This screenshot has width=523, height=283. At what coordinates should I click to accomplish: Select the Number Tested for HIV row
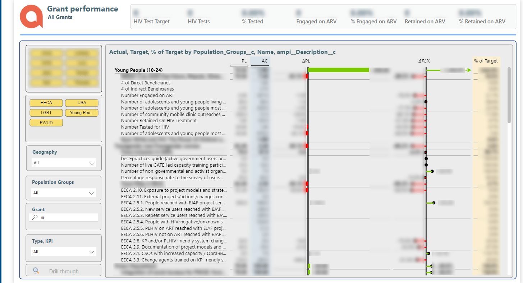tap(145, 127)
